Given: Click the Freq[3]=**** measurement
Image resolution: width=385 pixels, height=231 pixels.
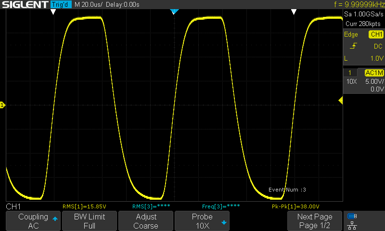Looking at the screenshot, I should pyautogui.click(x=221, y=206).
